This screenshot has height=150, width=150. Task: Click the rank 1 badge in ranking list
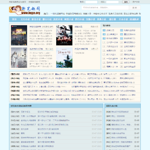[x=104, y=30]
